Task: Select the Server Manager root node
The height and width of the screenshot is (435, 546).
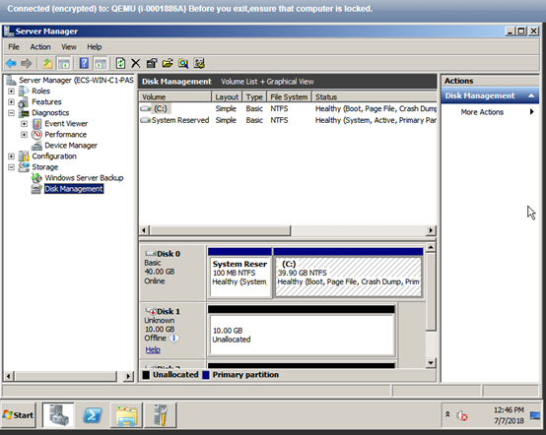Action: (x=76, y=81)
